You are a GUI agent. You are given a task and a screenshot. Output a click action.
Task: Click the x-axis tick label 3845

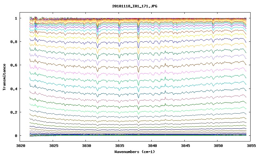185,146
